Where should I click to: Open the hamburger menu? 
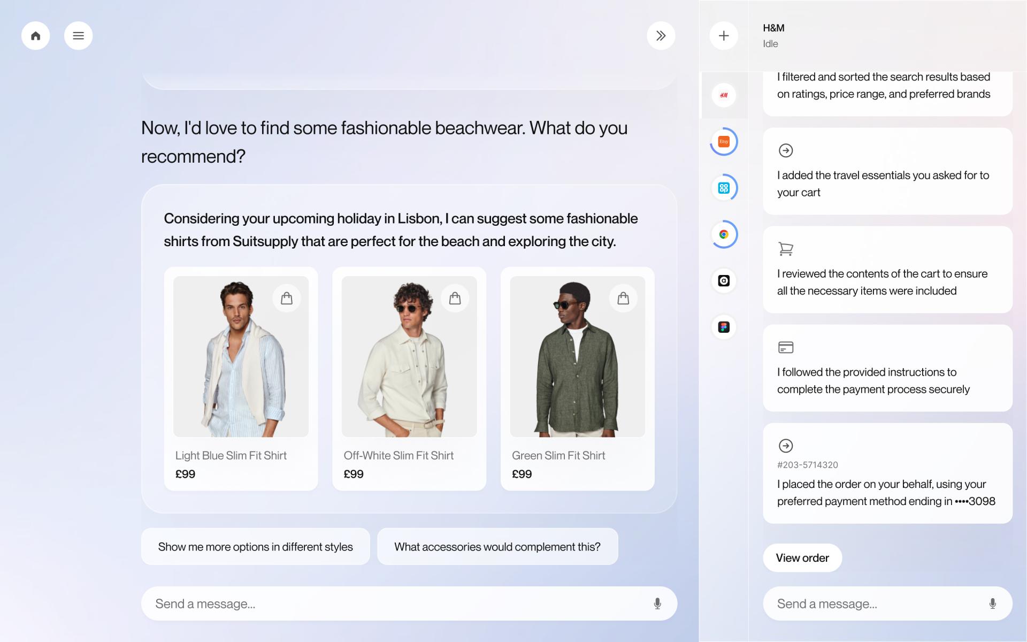pos(79,36)
